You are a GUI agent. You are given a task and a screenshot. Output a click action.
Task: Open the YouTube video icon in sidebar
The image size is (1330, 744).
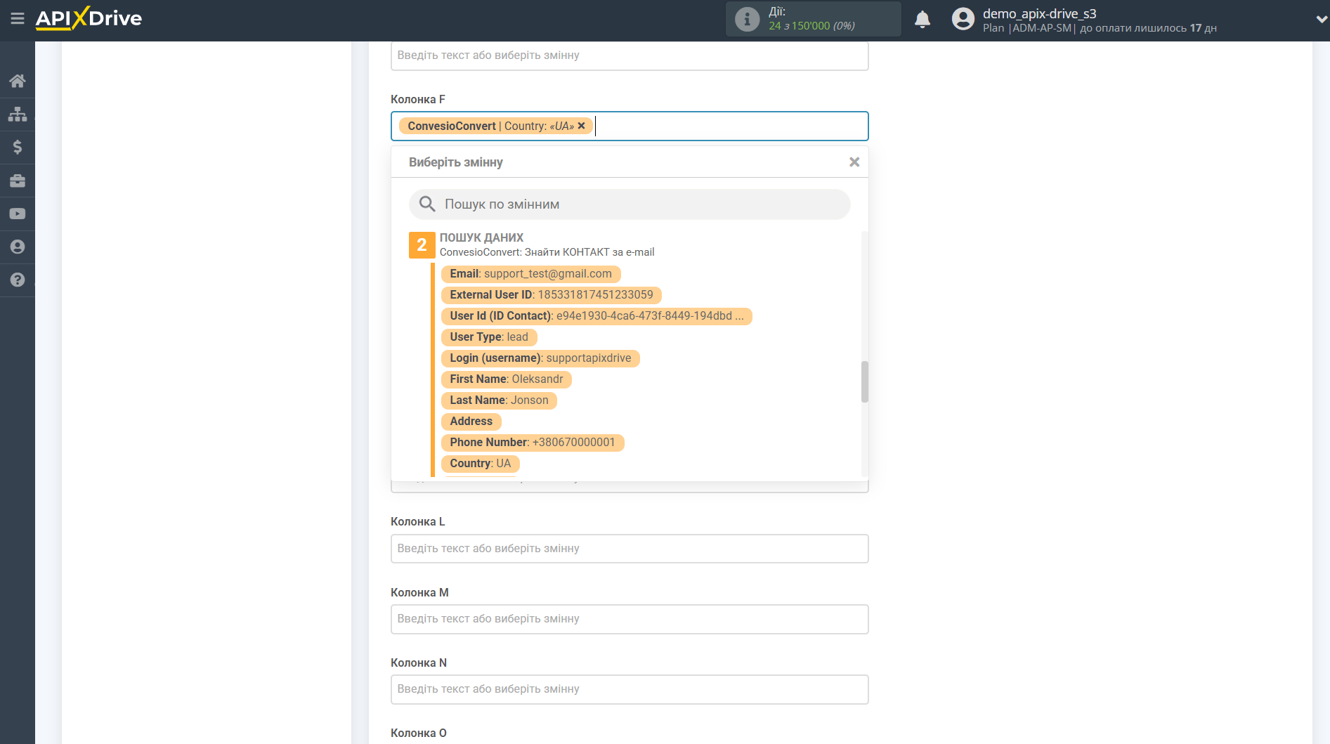coord(18,214)
